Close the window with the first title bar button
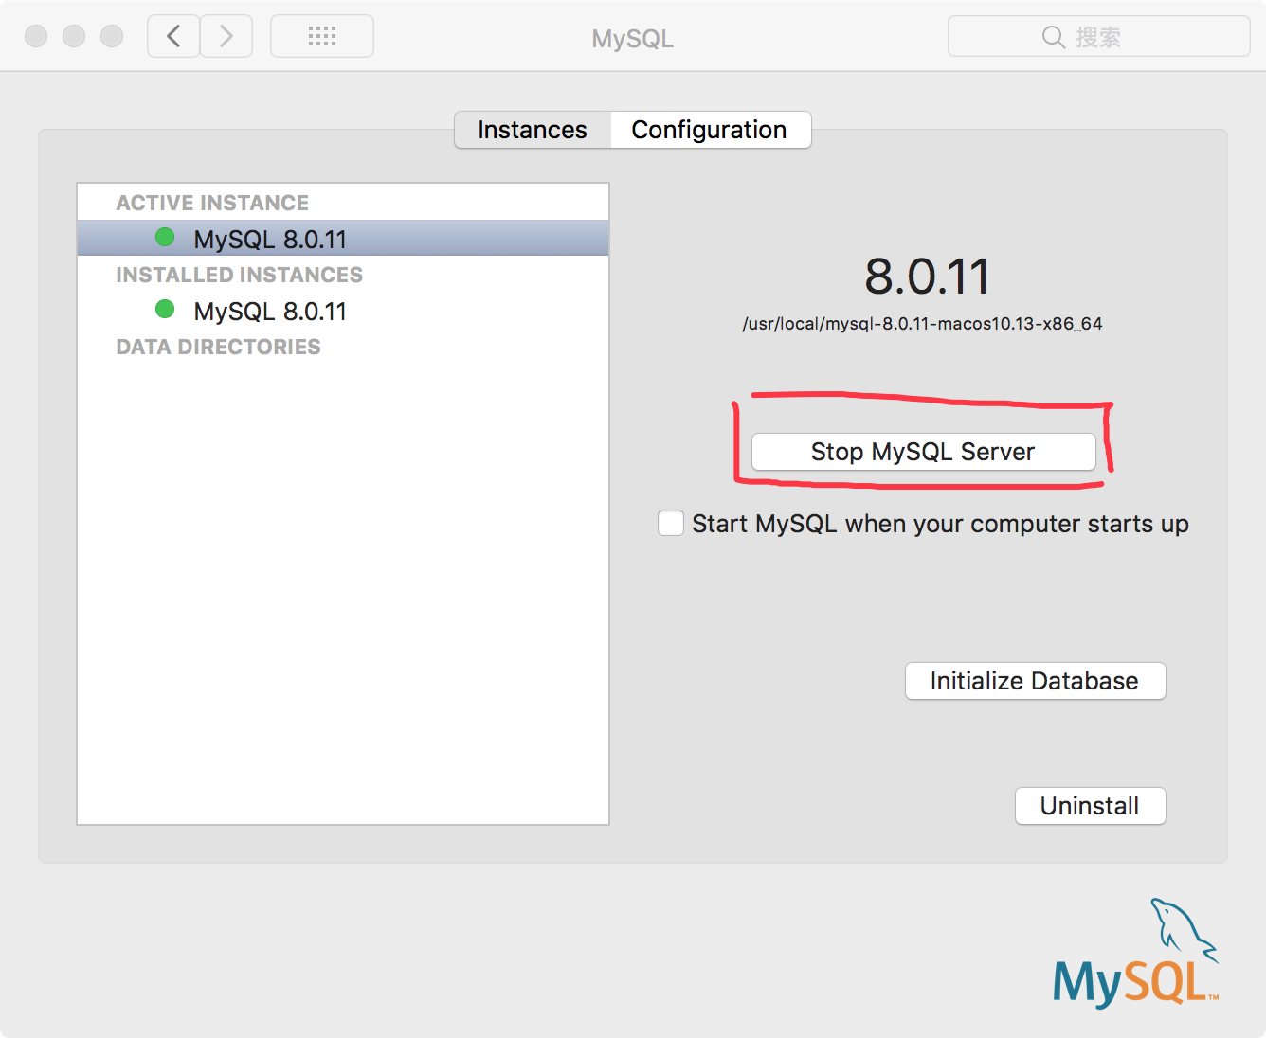Viewport: 1266px width, 1038px height. (36, 36)
